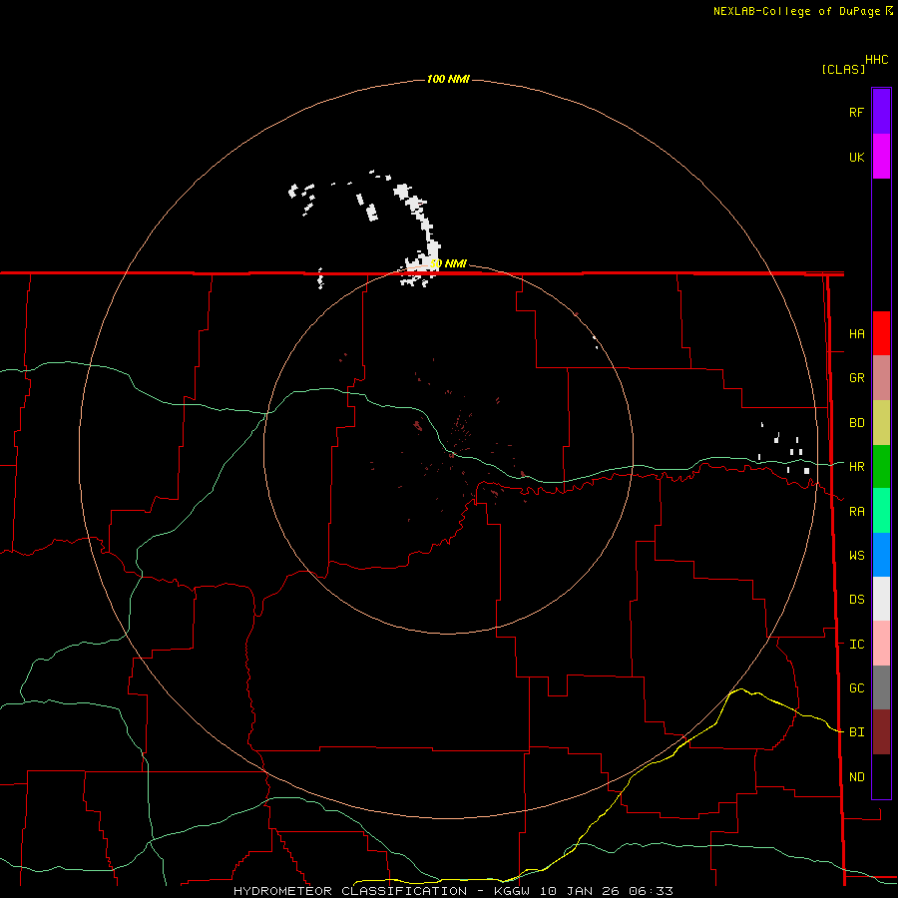Click the IC legend label
This screenshot has width=898, height=898.
(856, 645)
